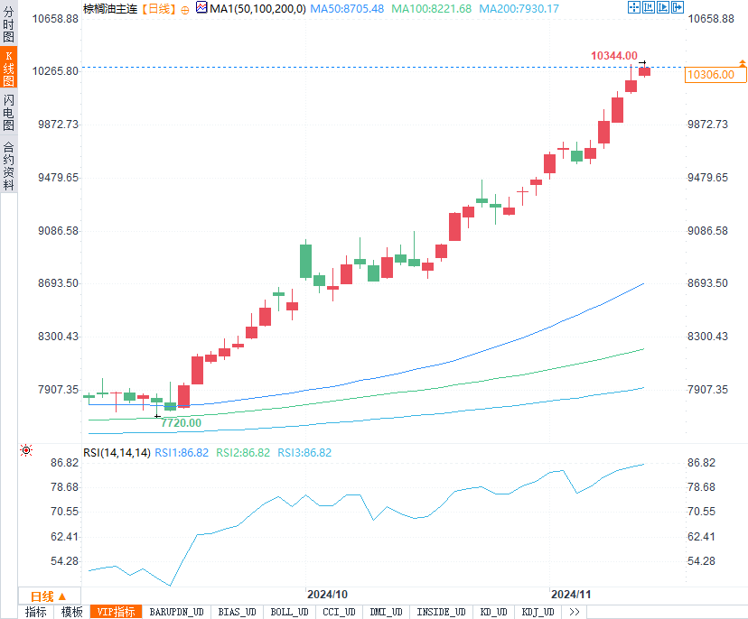Select the K线图 side tab
The width and height of the screenshot is (748, 619).
[x=8, y=69]
